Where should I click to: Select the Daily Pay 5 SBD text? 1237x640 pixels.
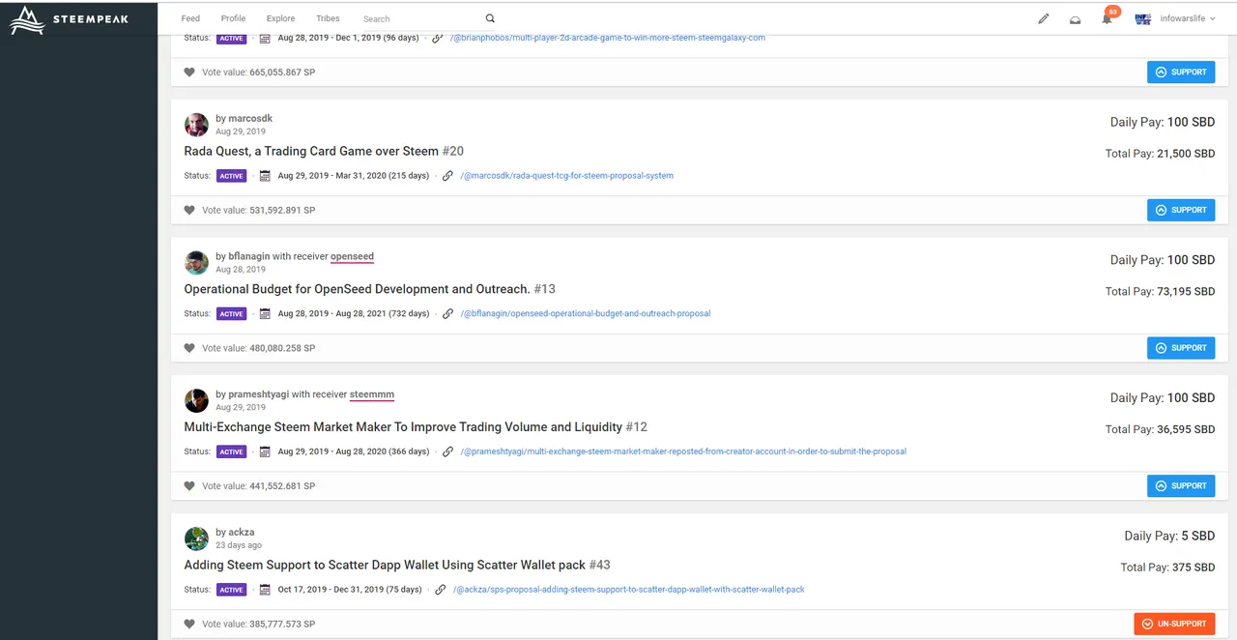1169,536
